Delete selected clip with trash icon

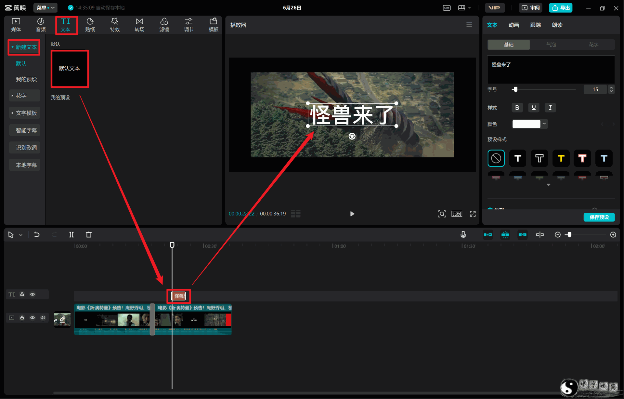coord(89,234)
